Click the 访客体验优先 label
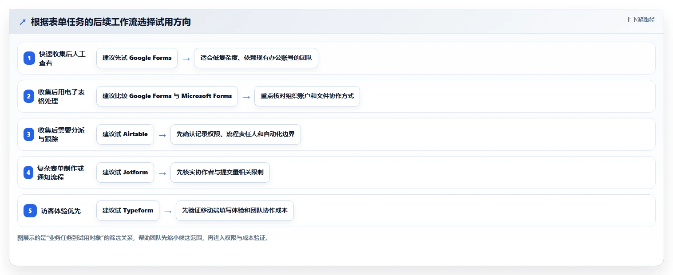The height and width of the screenshot is (275, 673). point(61,211)
